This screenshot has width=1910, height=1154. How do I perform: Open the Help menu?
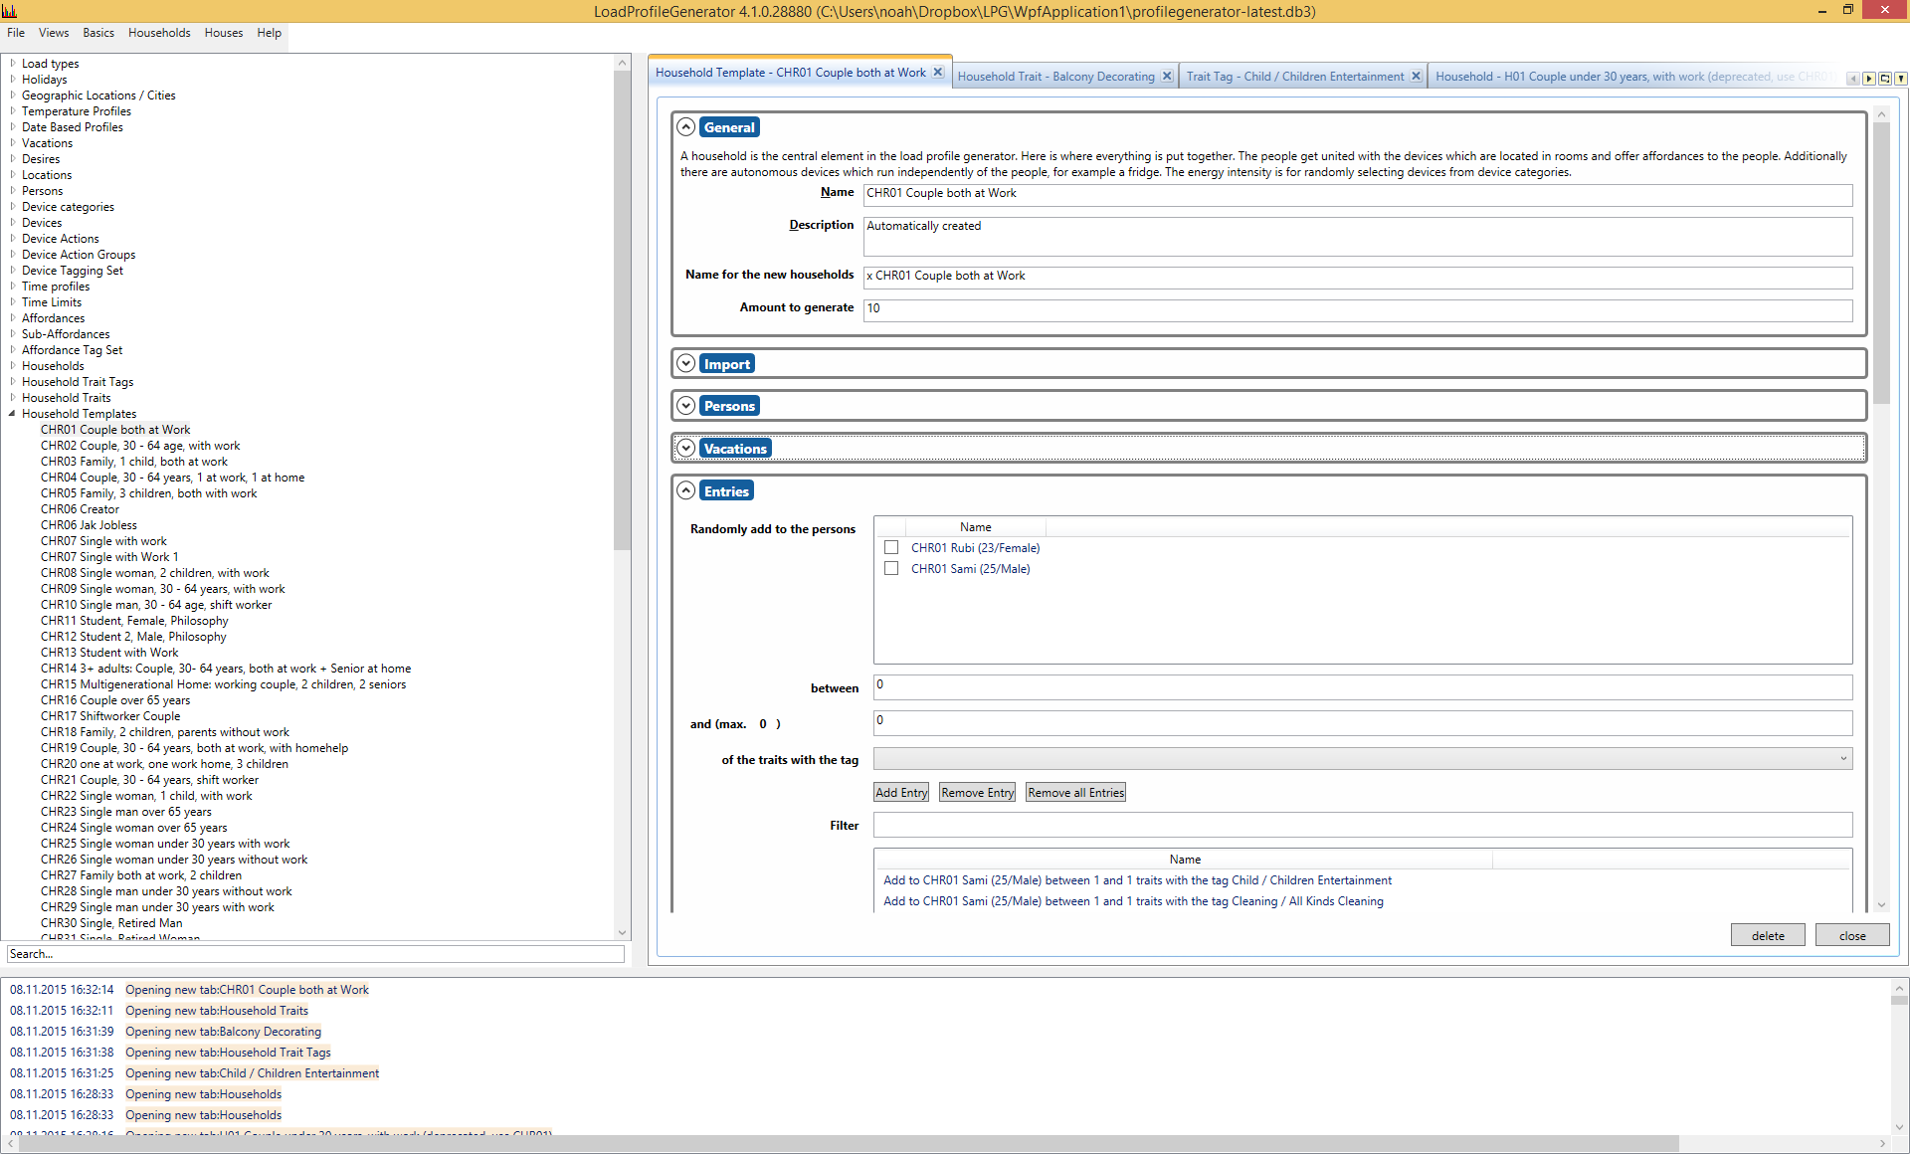pos(270,33)
